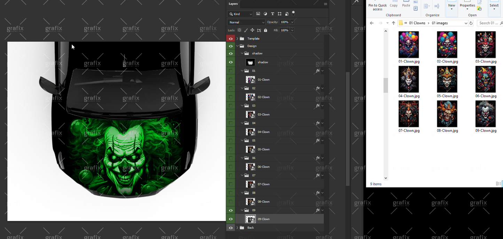Filter layers by pixel layer icon
This screenshot has width=503, height=239.
coord(258,14)
